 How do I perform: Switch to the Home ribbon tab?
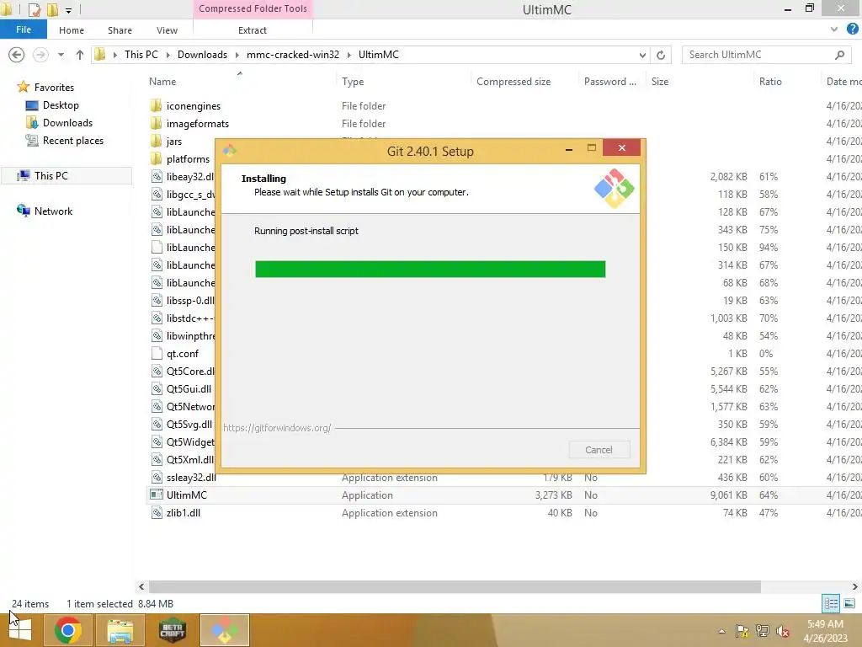tap(72, 30)
